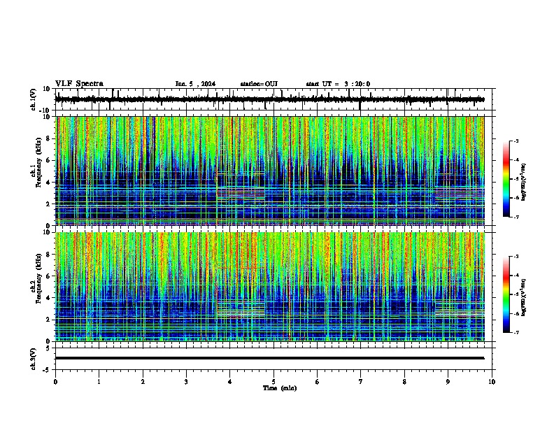Image resolution: width=554 pixels, height=428 pixels.
Task: Click the "Time (min)" axis title
Action: tap(280, 388)
